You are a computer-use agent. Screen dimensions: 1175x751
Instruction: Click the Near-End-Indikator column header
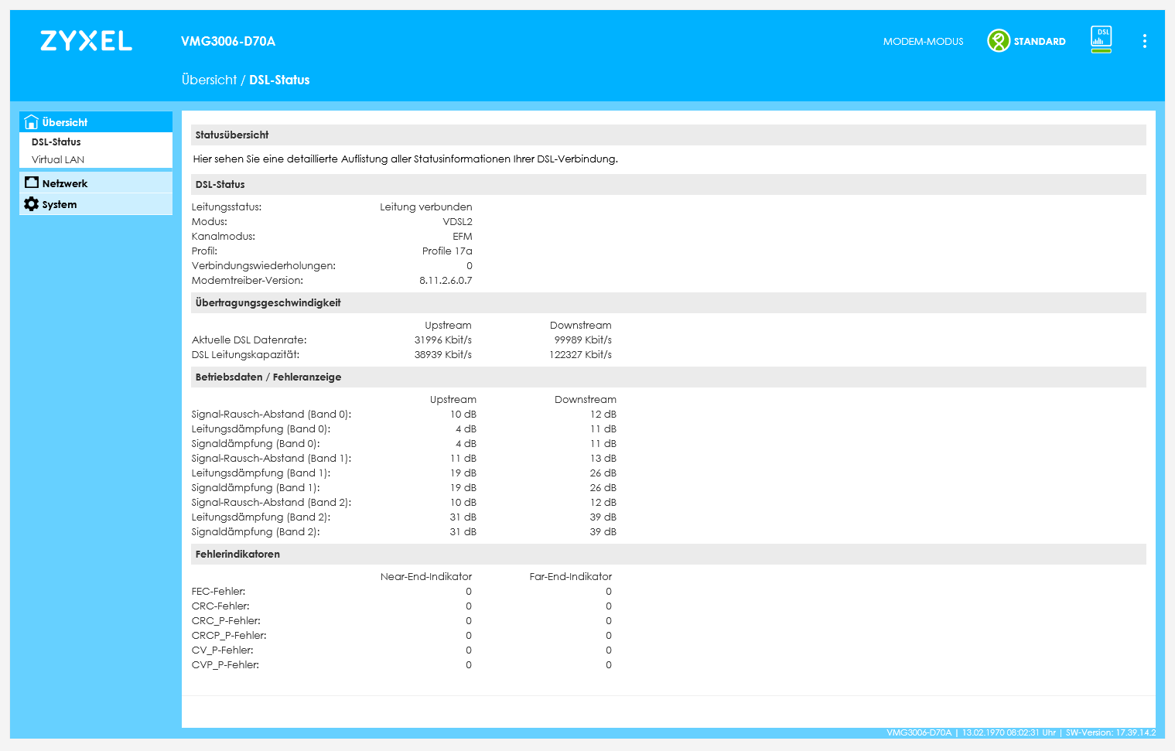426,577
